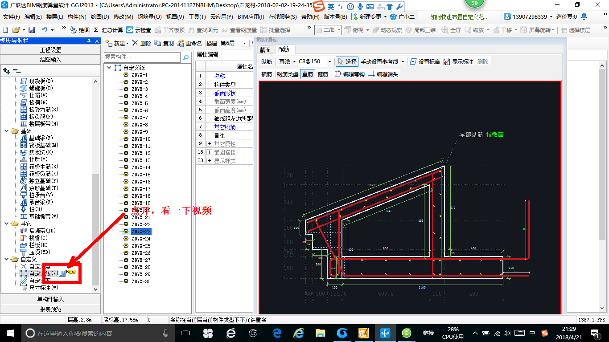The height and width of the screenshot is (342, 609).
Task: Toggle 直筋 rebar type button
Action: click(x=308, y=74)
